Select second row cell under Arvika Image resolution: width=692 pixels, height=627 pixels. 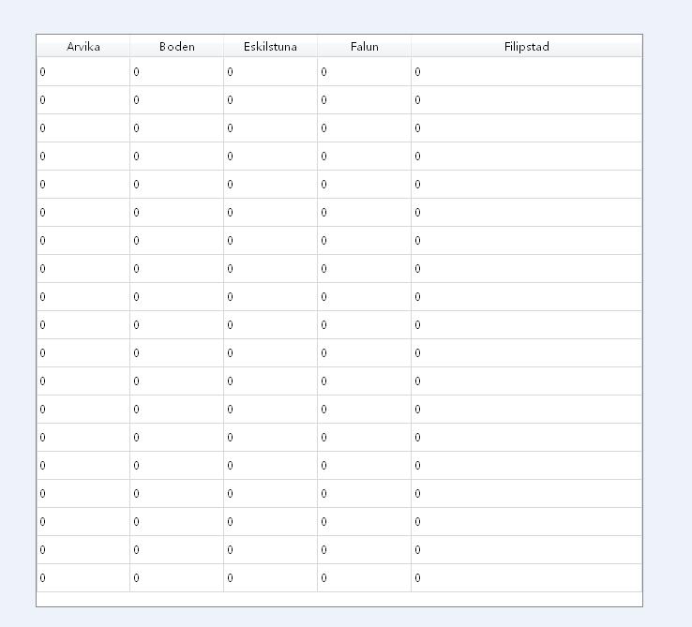click(83, 99)
